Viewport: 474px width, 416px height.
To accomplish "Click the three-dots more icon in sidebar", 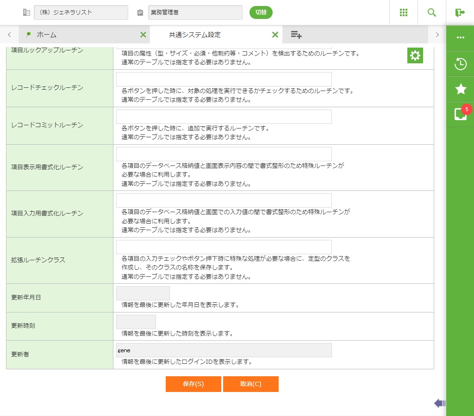I will [x=461, y=37].
